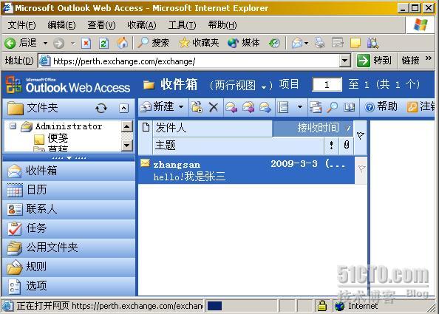Open the reading pane dropdown arrow
Viewport: 439px width, 314px height.
(x=300, y=107)
